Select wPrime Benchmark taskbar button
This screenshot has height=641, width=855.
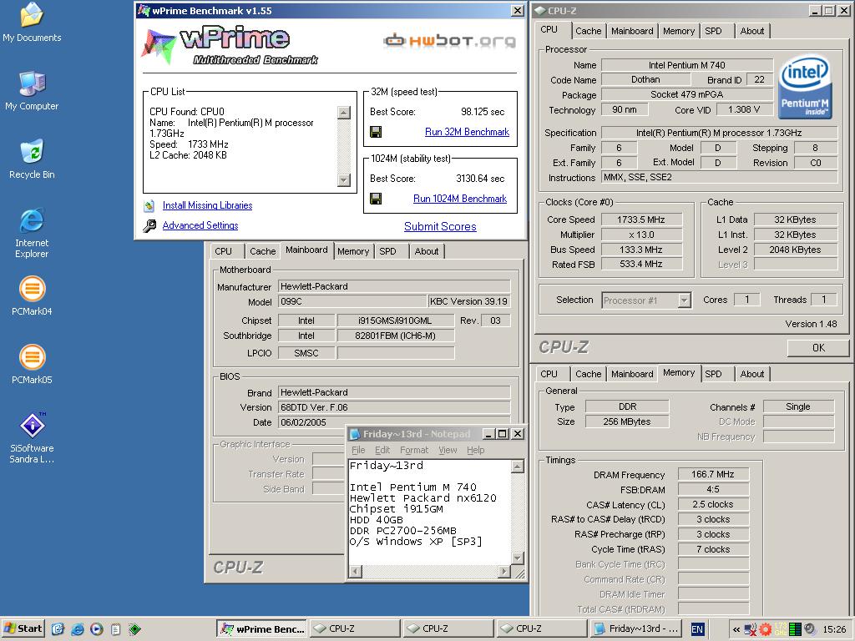click(261, 629)
